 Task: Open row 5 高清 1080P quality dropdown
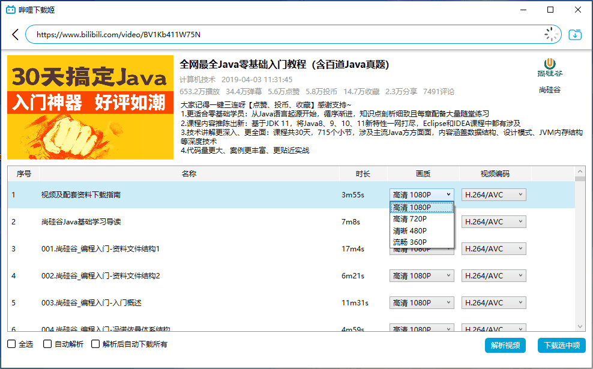(422, 303)
